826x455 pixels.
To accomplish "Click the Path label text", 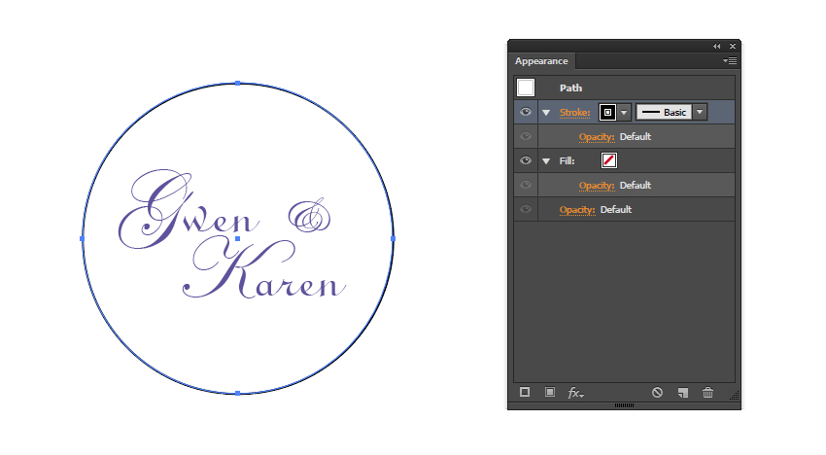I will click(x=570, y=88).
